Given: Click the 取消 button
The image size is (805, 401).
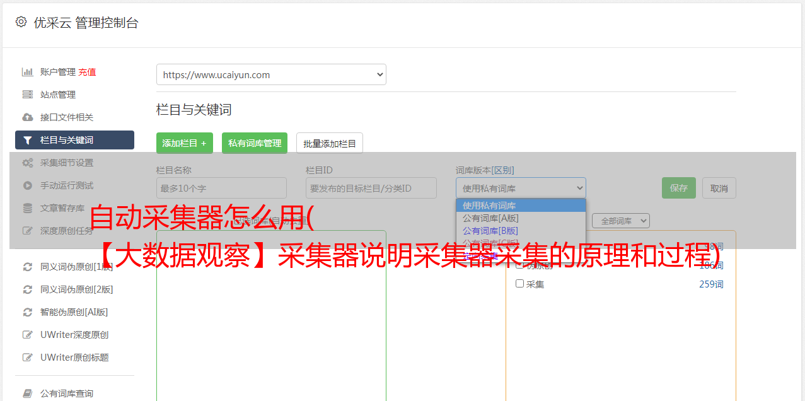Looking at the screenshot, I should [719, 188].
